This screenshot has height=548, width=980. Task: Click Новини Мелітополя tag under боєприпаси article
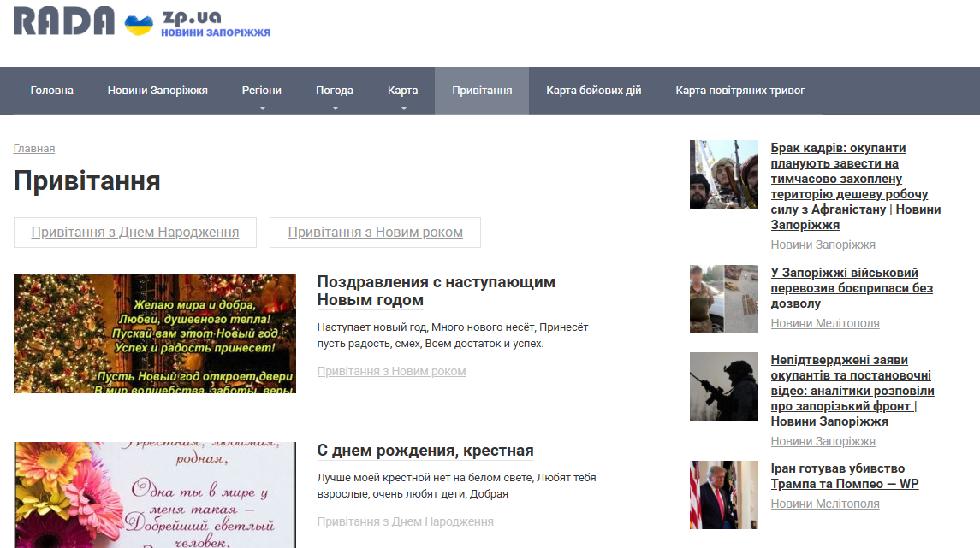click(x=825, y=323)
